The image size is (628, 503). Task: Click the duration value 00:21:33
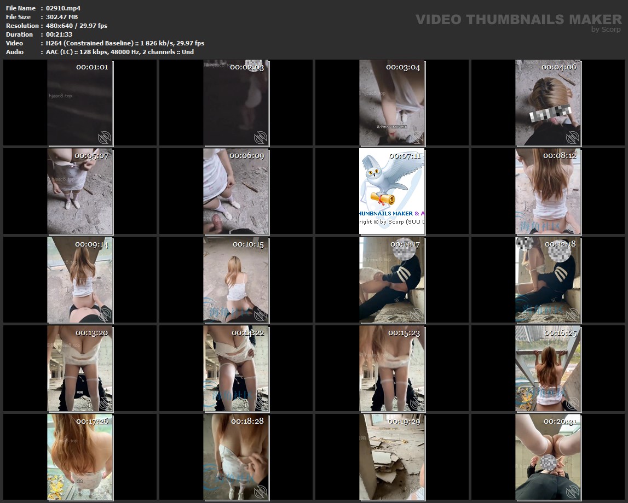[x=59, y=34]
